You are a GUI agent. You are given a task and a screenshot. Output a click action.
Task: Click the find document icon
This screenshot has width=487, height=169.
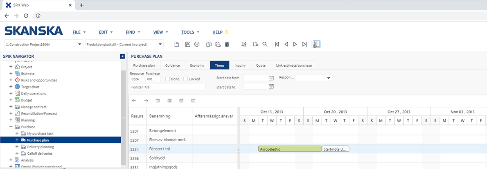click(x=256, y=45)
